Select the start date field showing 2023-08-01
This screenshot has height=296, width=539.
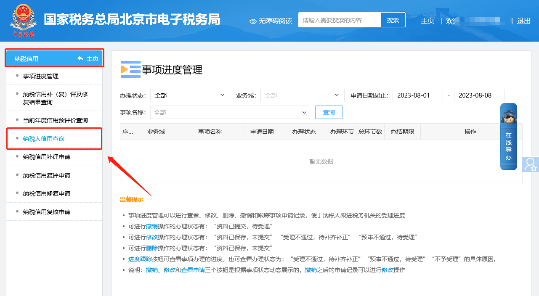pyautogui.click(x=417, y=95)
